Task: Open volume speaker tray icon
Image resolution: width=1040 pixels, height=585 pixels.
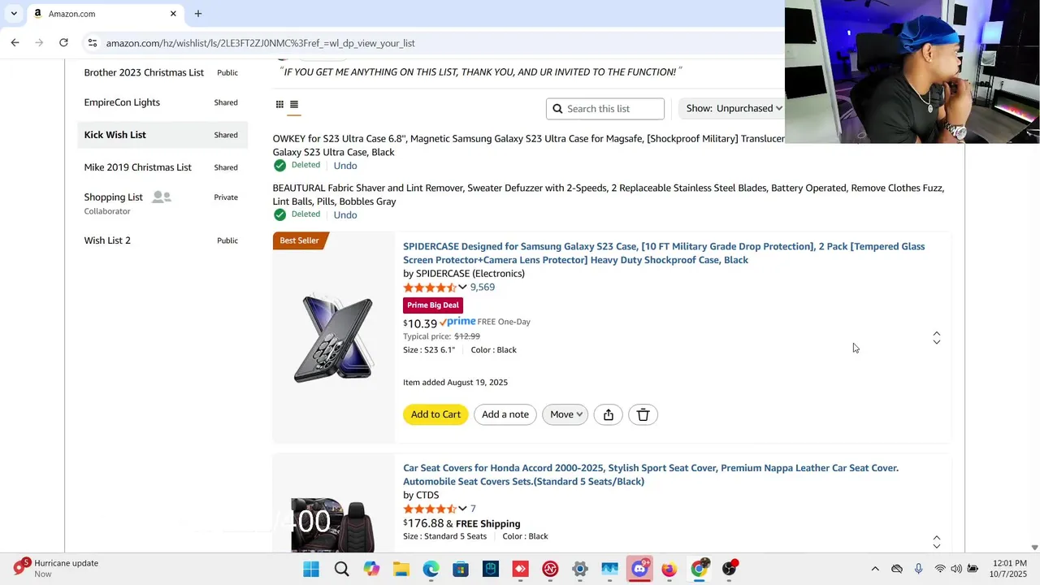Action: 956,569
